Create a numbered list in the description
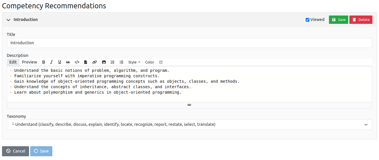This screenshot has width=379, height=160. (113, 62)
